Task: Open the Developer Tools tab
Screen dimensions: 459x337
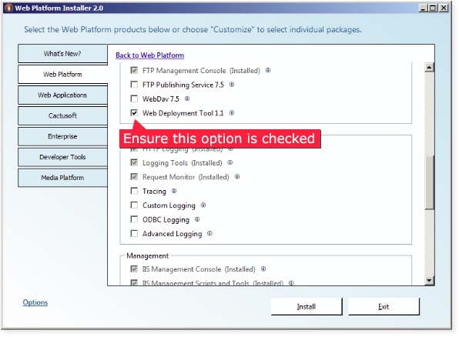Action: [62, 157]
